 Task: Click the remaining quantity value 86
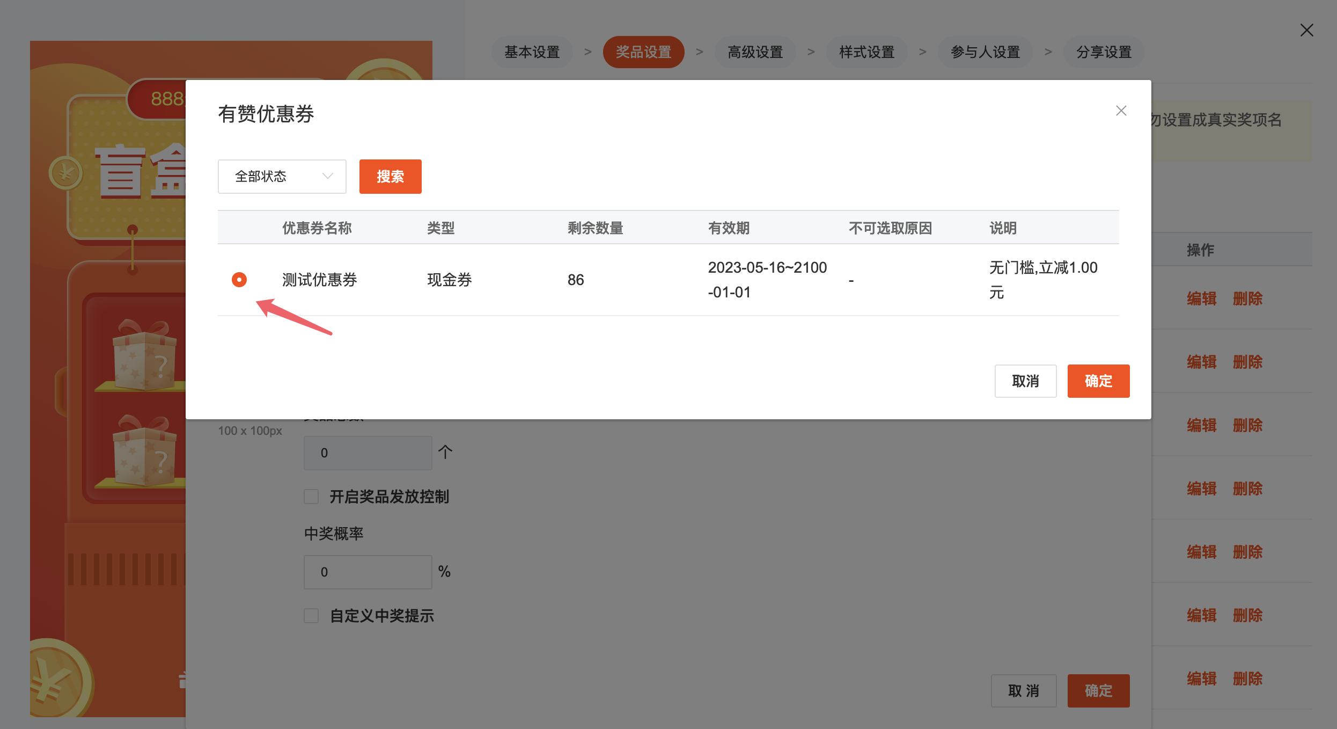point(576,280)
